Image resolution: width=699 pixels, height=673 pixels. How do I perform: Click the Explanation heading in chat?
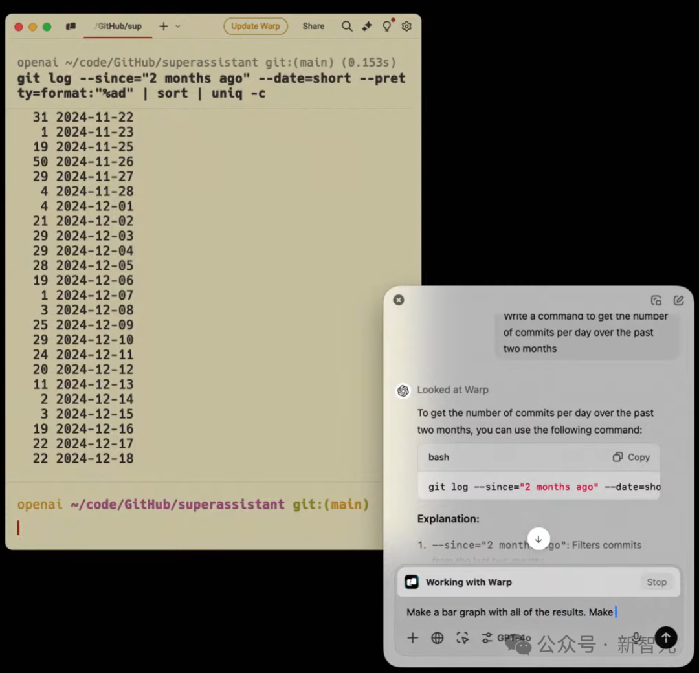click(448, 519)
